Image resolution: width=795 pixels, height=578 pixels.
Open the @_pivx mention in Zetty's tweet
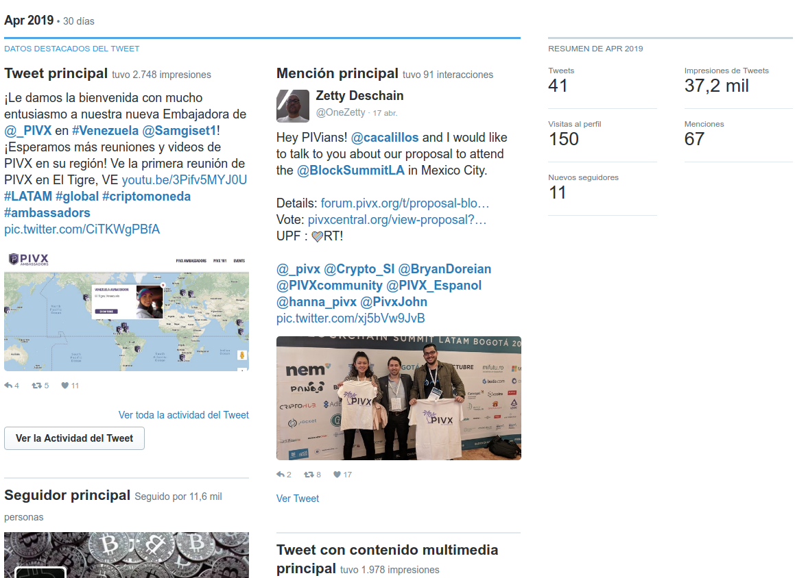(298, 269)
